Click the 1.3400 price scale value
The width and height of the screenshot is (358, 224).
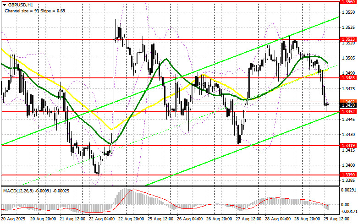pyautogui.click(x=349, y=165)
